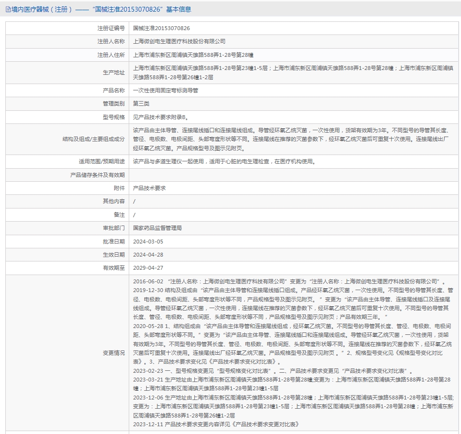Select company name 上海微创电生理医疗科技股份有限公司
461x434 pixels.
tap(179, 41)
